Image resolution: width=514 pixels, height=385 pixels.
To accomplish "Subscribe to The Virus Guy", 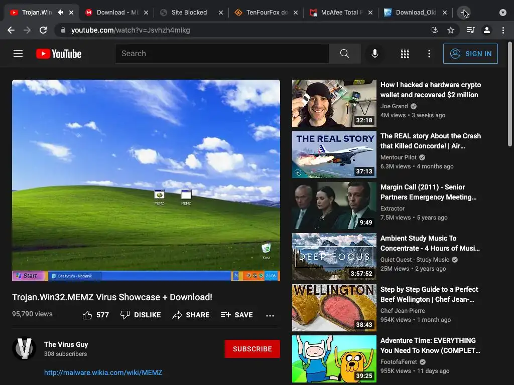I will pyautogui.click(x=252, y=349).
